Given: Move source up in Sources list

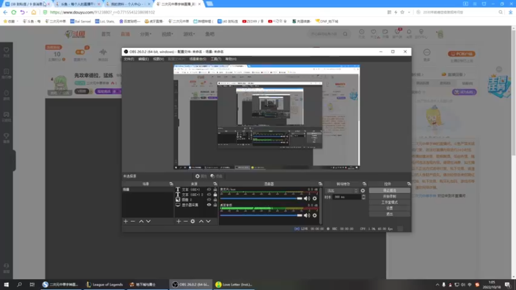Looking at the screenshot, I should click(x=201, y=221).
